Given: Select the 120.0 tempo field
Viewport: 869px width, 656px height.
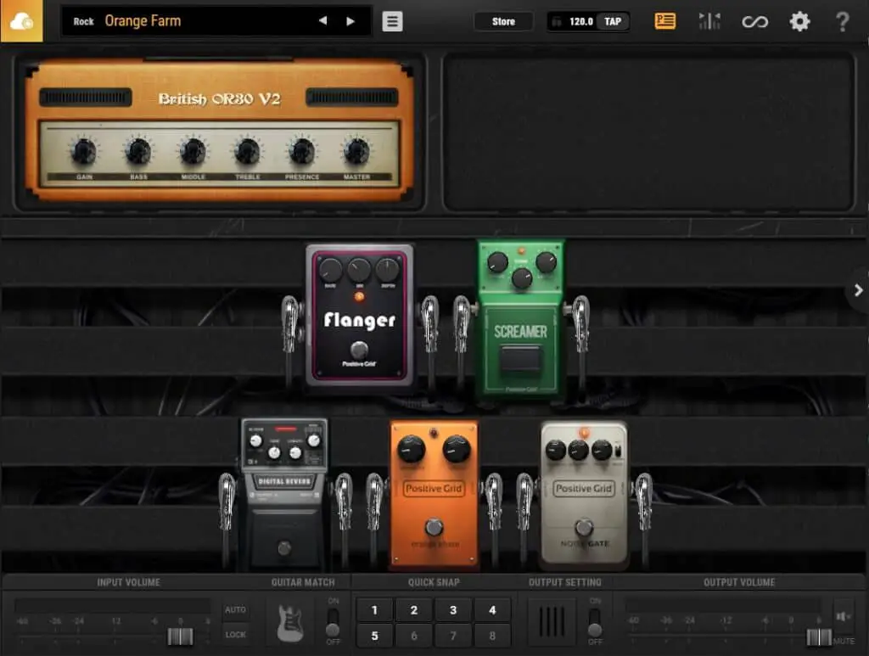Looking at the screenshot, I should [580, 21].
